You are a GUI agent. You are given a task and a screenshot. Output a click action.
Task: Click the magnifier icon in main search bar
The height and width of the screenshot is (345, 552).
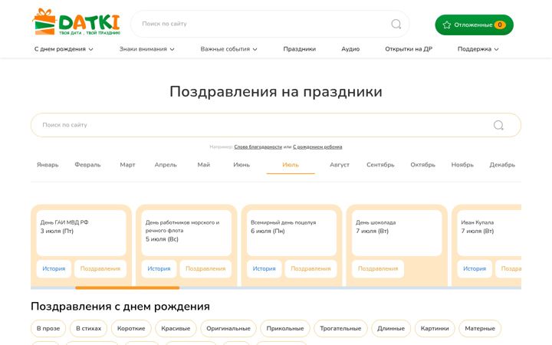(x=498, y=125)
